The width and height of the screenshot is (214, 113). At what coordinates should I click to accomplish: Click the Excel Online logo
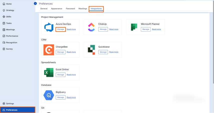pos(49,72)
